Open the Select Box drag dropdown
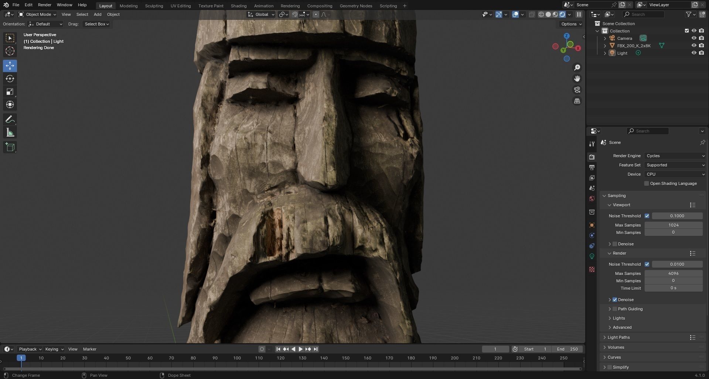Screen dimensions: 709x379 click(x=96, y=24)
